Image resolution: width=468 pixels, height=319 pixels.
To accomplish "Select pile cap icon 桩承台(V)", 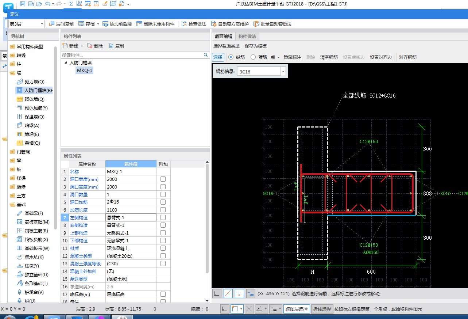I will pos(20,292).
